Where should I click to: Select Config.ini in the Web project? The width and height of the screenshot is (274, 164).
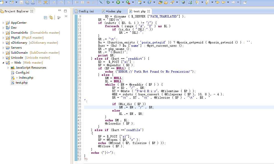[x=22, y=72]
